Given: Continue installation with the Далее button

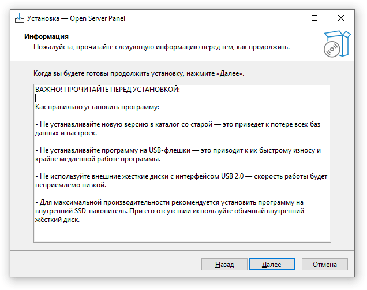Looking at the screenshot, I should pyautogui.click(x=272, y=265).
